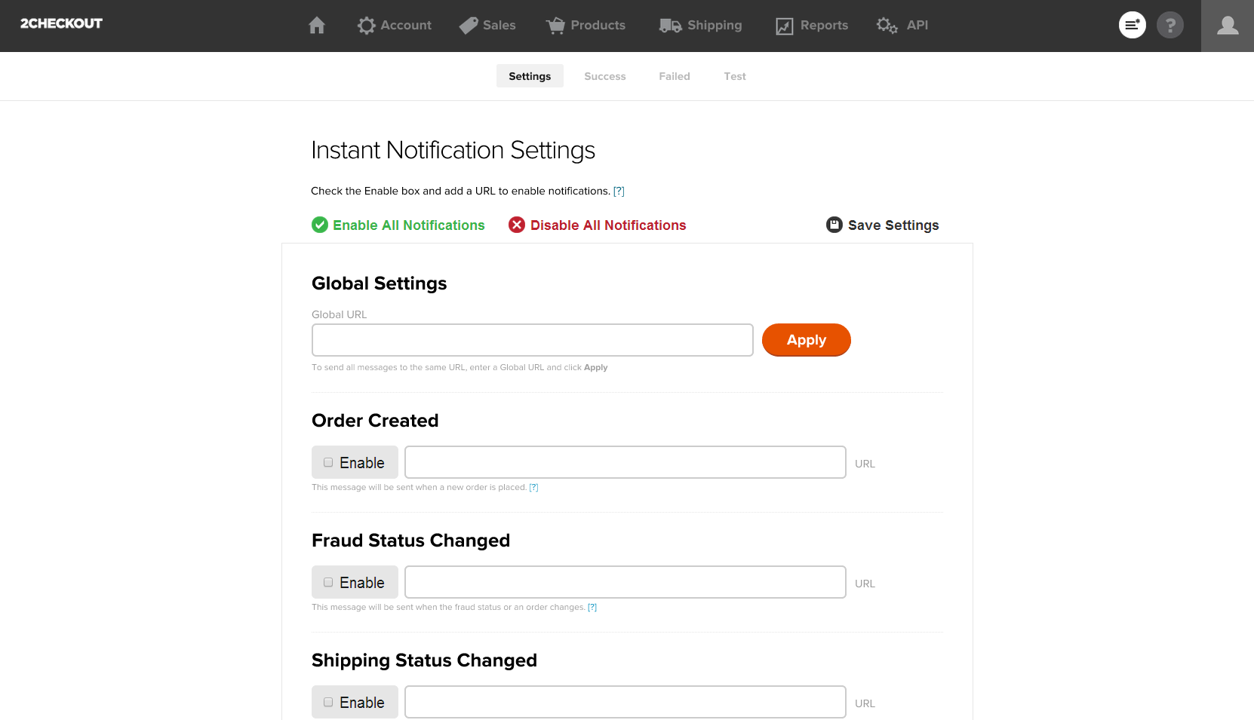
Task: Open the help question mark icon
Action: pos(1170,25)
